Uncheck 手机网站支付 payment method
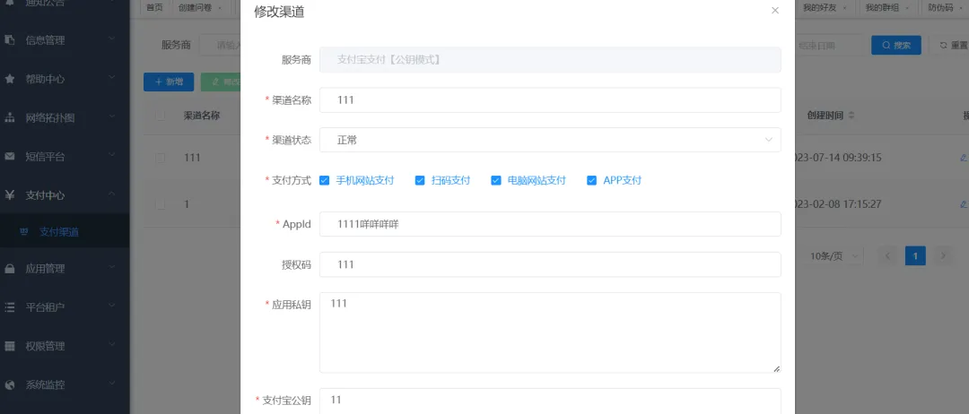The image size is (969, 414). (325, 181)
